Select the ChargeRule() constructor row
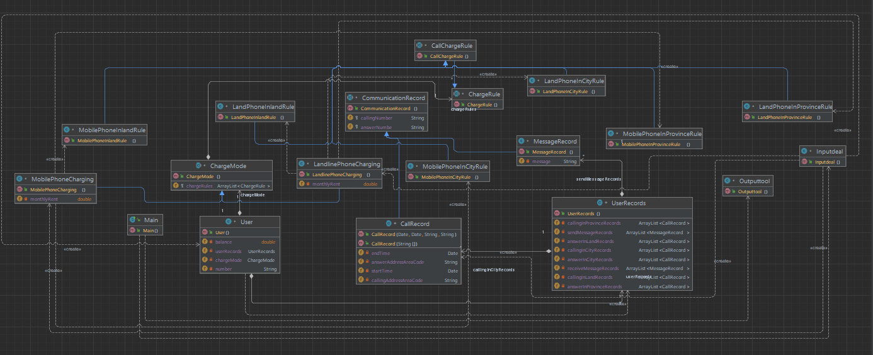Screen dimensions: 873x355 477,104
